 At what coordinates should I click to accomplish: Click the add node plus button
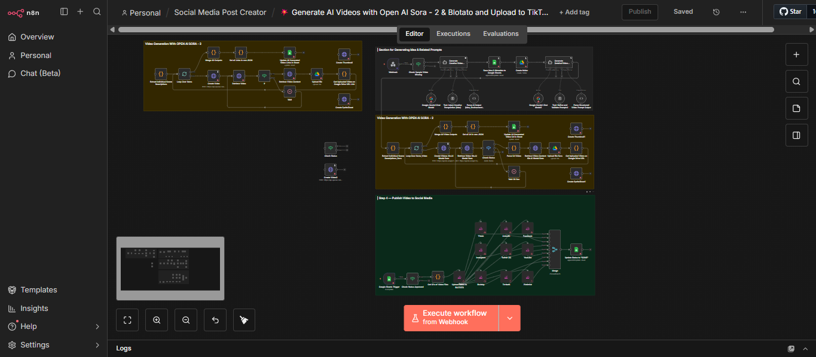click(796, 54)
